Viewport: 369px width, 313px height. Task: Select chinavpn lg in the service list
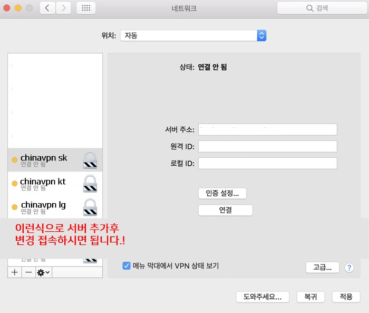tap(43, 206)
